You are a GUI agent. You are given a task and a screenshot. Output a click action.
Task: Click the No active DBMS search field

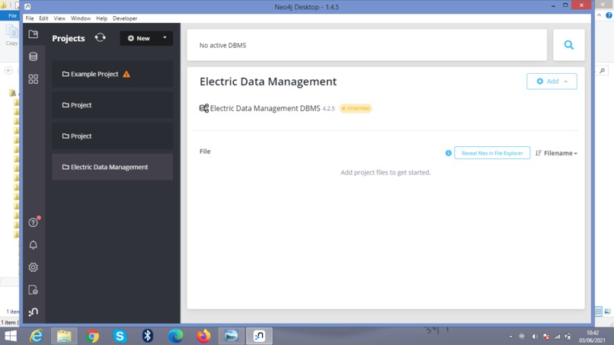point(367,45)
